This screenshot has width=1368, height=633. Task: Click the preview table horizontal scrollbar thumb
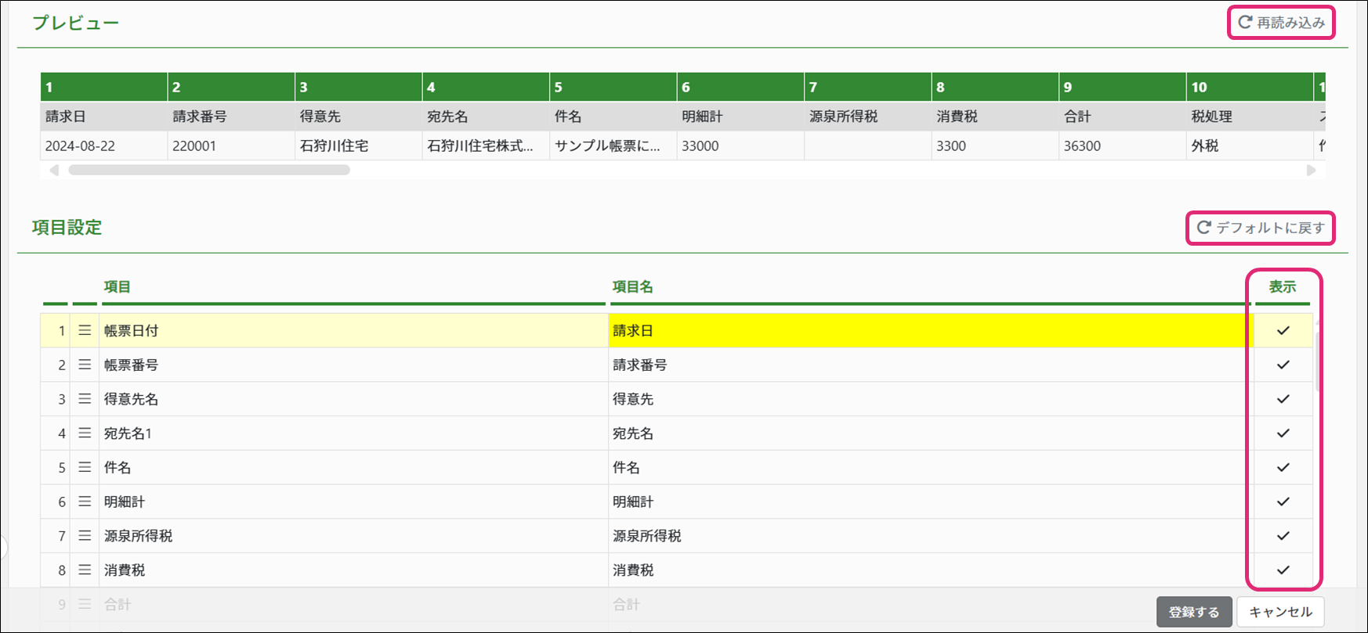pyautogui.click(x=208, y=170)
